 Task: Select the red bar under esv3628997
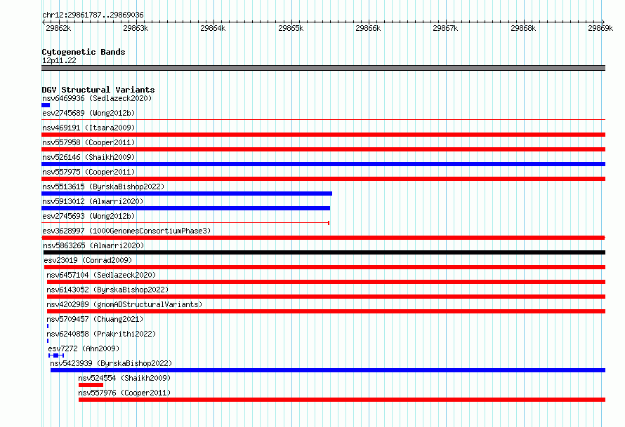tap(323, 238)
